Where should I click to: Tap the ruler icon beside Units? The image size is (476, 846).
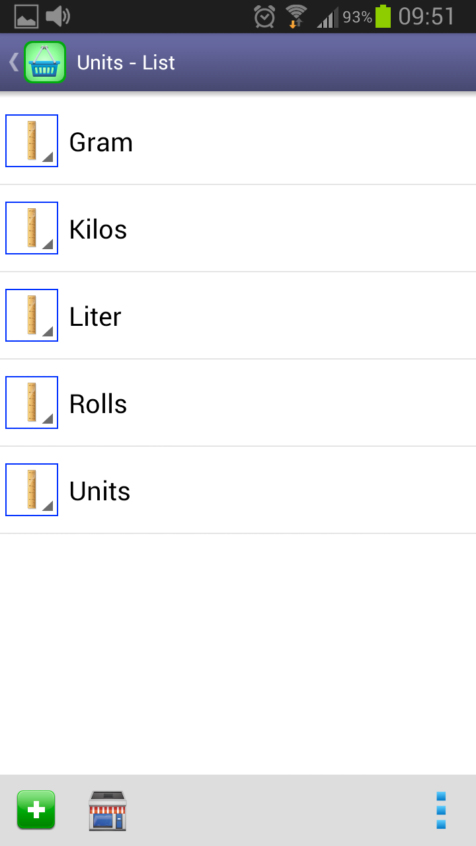[32, 490]
